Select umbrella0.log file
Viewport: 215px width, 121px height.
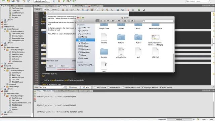click(x=121, y=51)
